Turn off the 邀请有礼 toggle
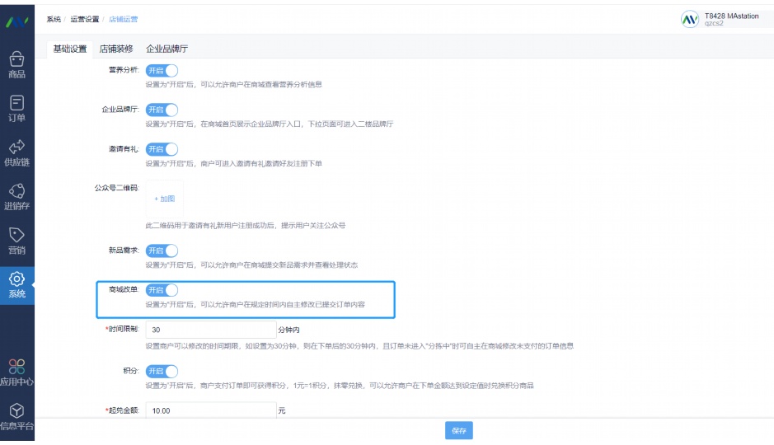Screen dimensions: 774x445 (162, 149)
